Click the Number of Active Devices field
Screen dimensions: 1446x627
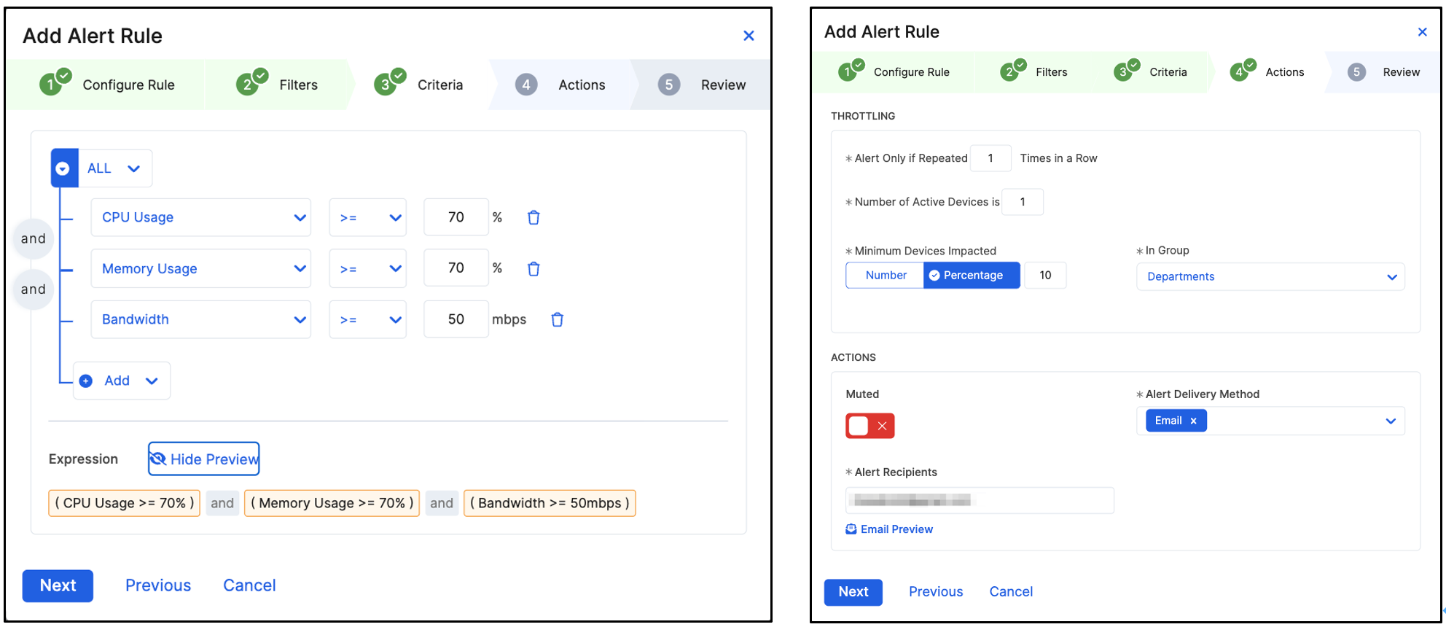(x=1023, y=202)
